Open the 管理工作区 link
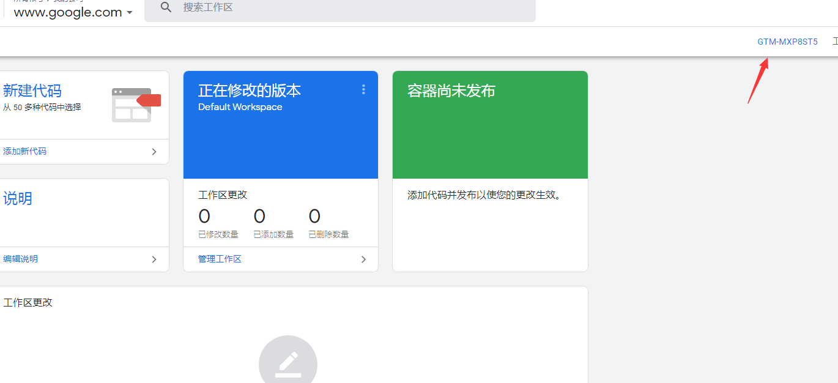The height and width of the screenshot is (383, 838). coord(220,259)
